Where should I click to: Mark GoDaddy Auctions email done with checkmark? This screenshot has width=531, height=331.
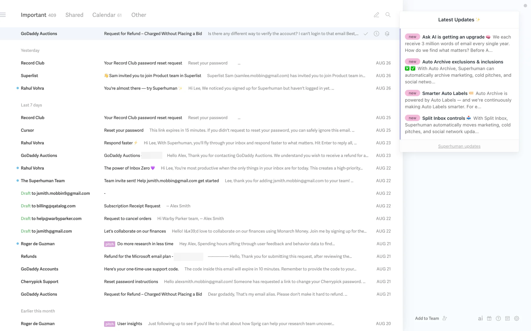[366, 34]
